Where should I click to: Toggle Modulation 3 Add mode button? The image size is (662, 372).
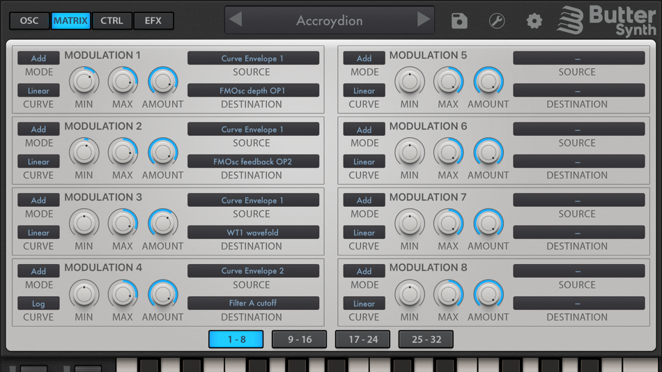[x=38, y=200]
